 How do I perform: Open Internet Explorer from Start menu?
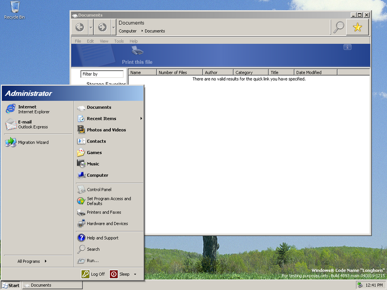point(27,109)
